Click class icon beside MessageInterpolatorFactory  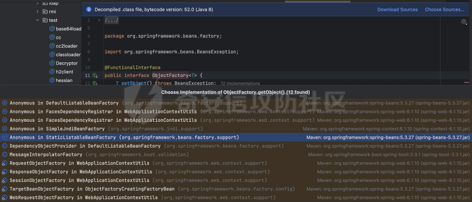click(x=4, y=154)
